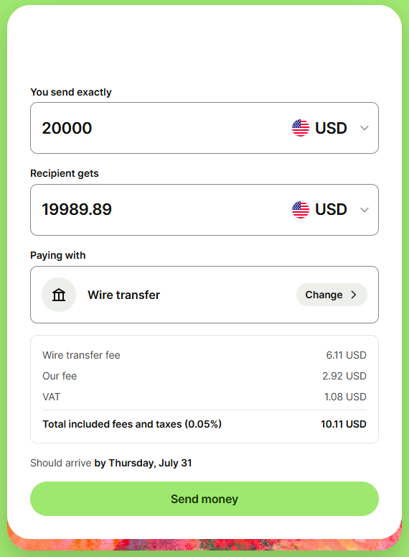Open the recipient currency USD selector
The image size is (409, 557).
[x=330, y=210]
